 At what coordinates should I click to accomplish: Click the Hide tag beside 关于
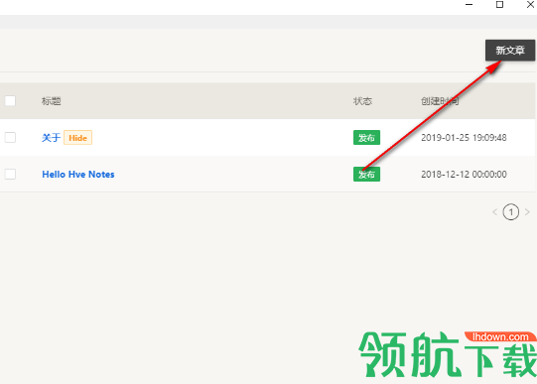[x=77, y=138]
